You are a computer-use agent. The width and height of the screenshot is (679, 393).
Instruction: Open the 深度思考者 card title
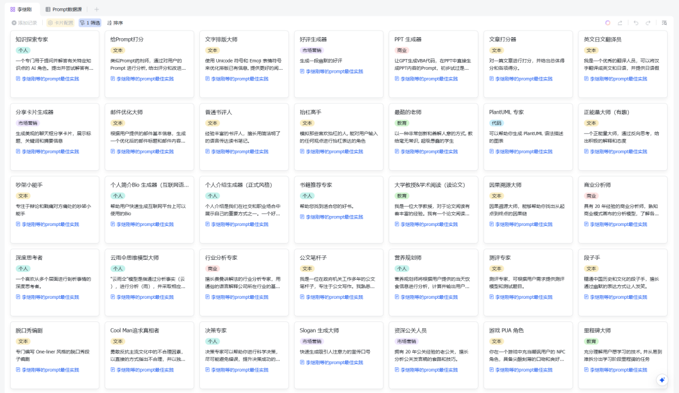pyautogui.click(x=29, y=257)
